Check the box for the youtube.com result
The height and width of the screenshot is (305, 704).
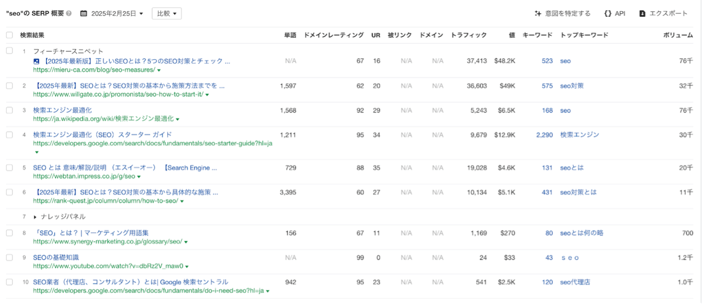(x=9, y=257)
